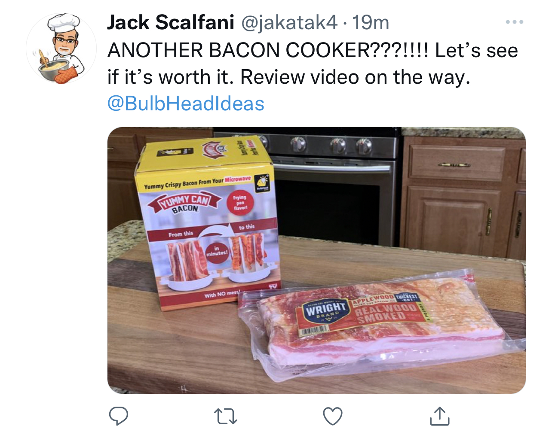Click the Yummy Can Bacon box in the photo
The width and height of the screenshot is (552, 438).
coord(207,223)
